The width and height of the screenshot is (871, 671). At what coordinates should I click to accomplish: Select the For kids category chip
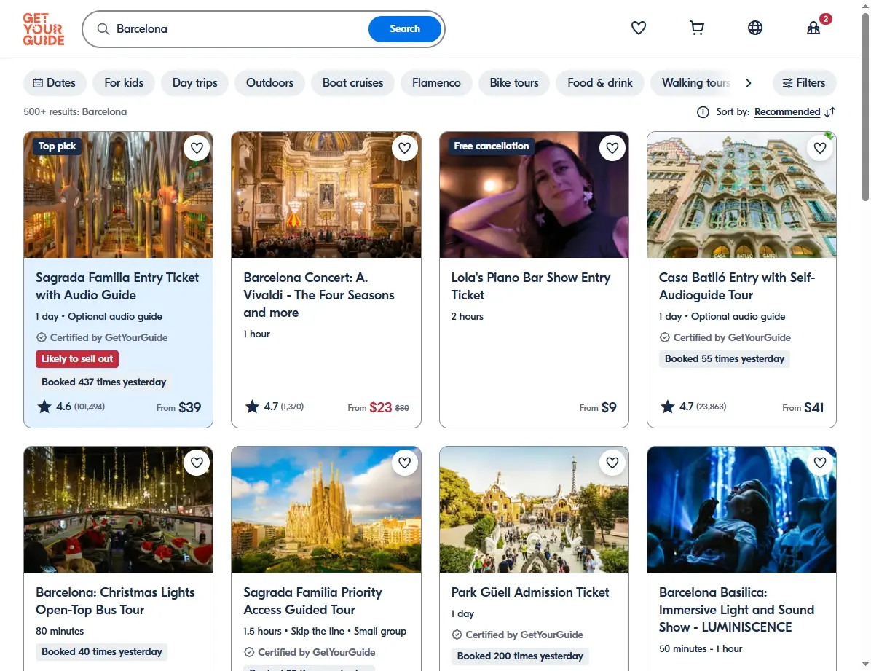pyautogui.click(x=124, y=83)
